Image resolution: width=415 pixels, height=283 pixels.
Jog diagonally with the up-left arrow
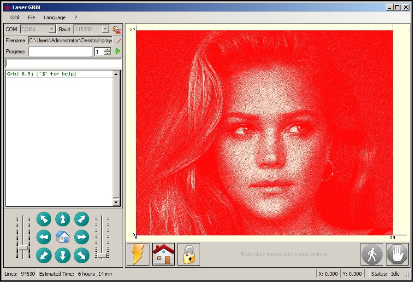tap(44, 219)
